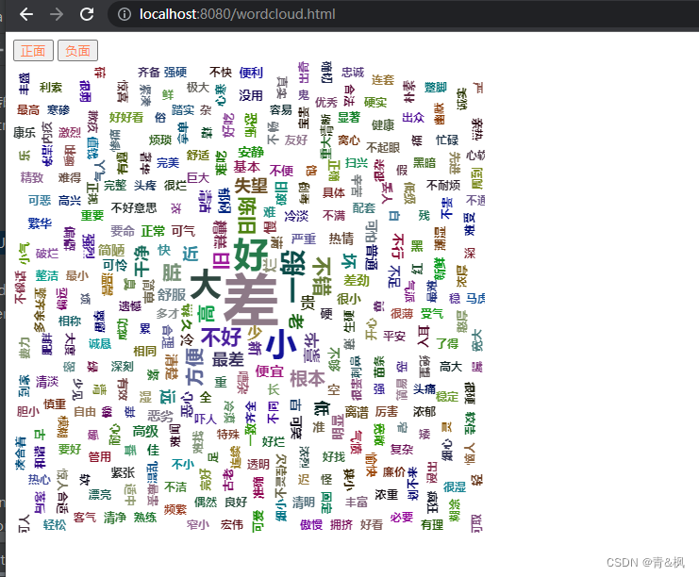Click the blue word 便利
The height and width of the screenshot is (577, 699).
251,73
